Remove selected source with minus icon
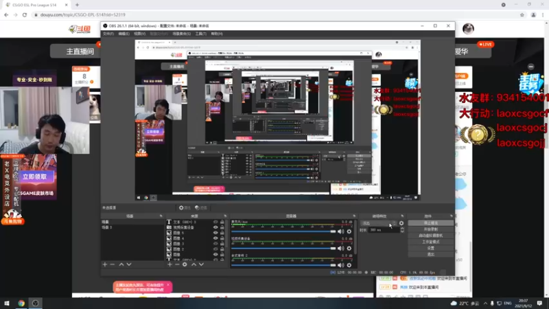Screen dimensions: 549x309 (177, 264)
